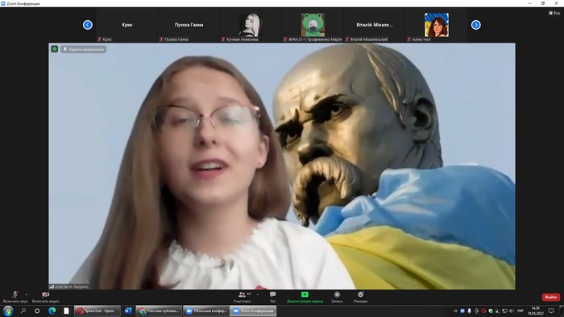Open the Windows notification center
Screen dimensions: 564x317
tap(551, 311)
